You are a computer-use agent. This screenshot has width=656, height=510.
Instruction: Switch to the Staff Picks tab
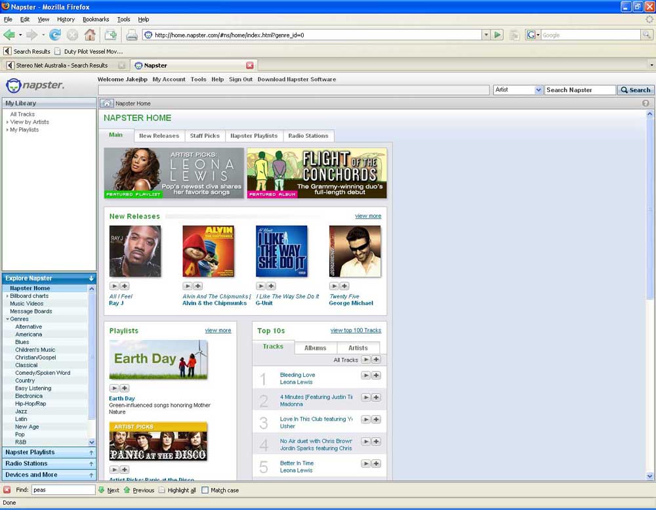click(x=205, y=136)
